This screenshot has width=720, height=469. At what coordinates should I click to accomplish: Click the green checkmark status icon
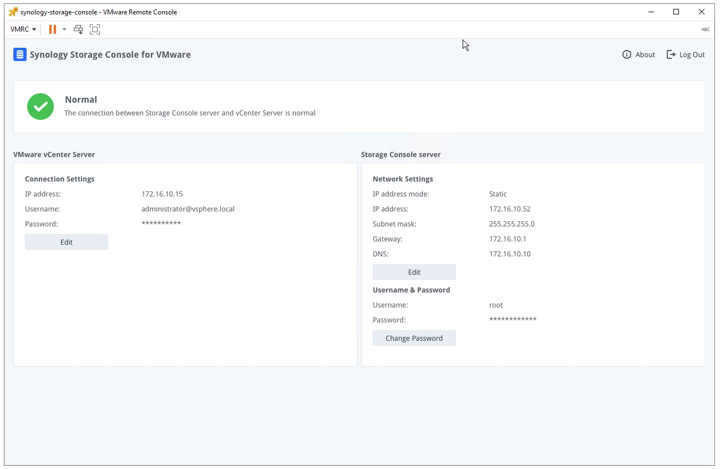tap(40, 107)
